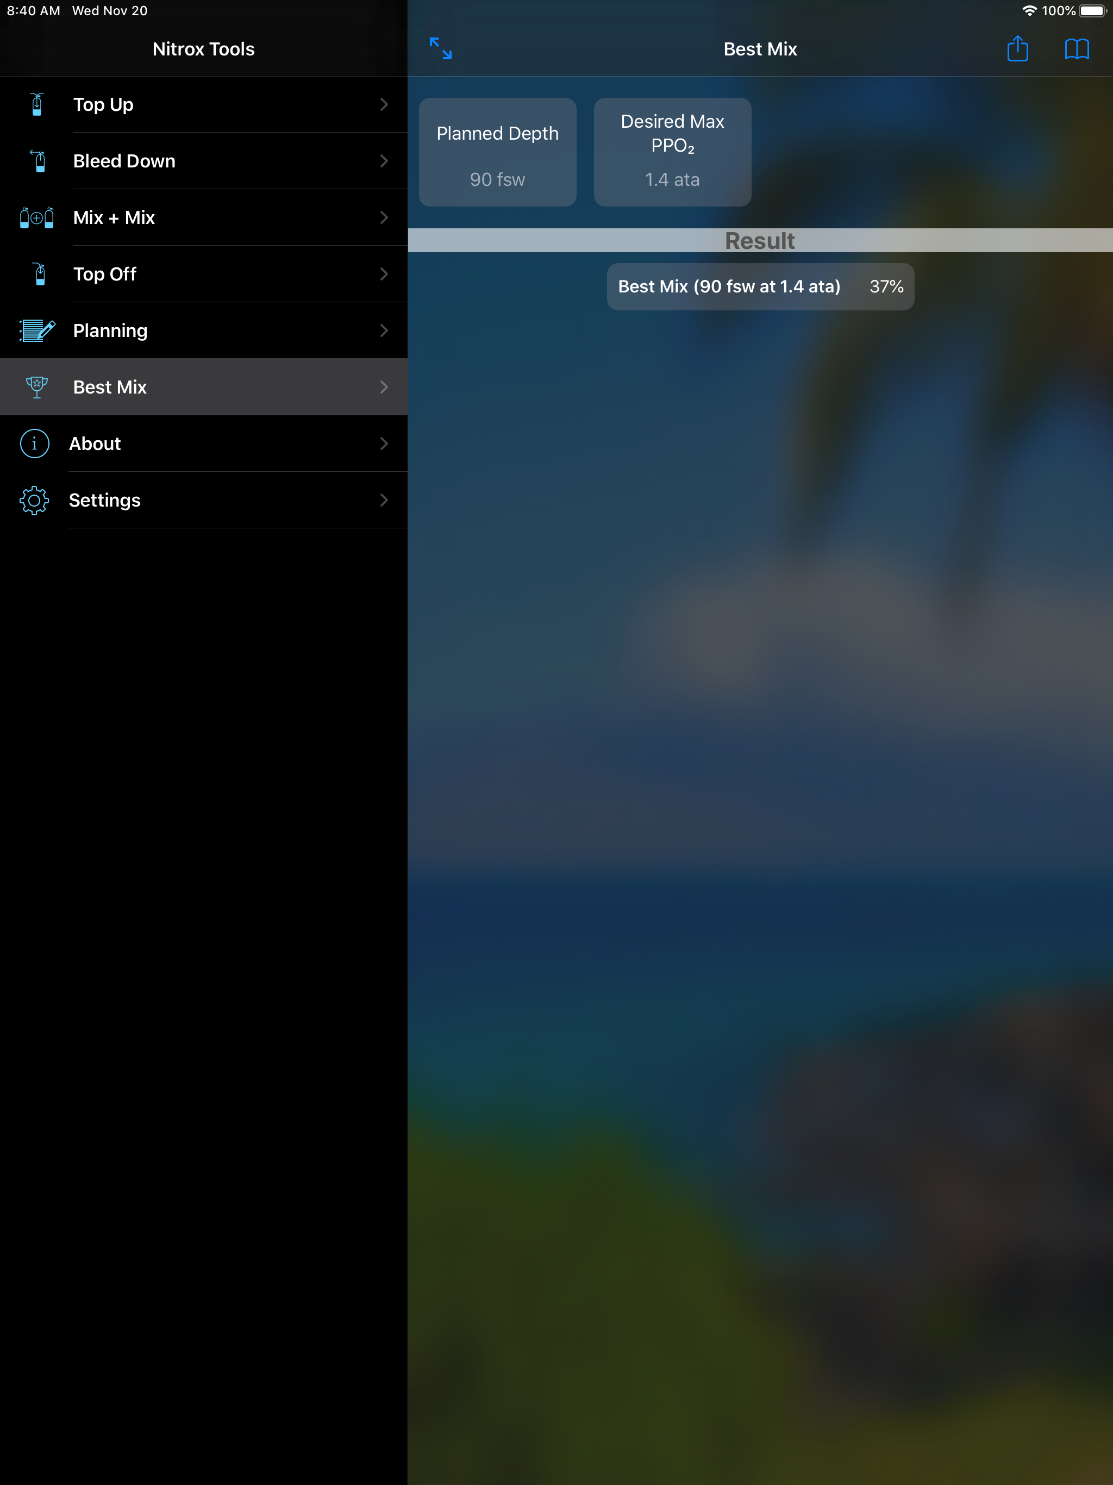
Task: Click the Top Up tank icon
Action: (37, 104)
